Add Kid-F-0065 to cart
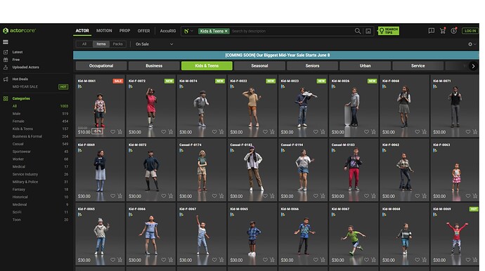The width and height of the screenshot is (485, 271). (119, 260)
